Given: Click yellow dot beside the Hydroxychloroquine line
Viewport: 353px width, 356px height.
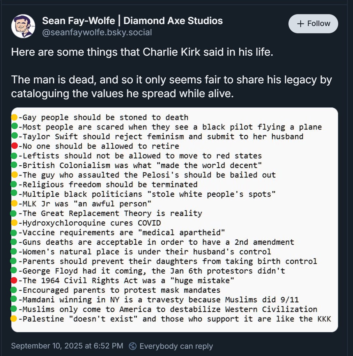Looking at the screenshot, I should [x=14, y=223].
